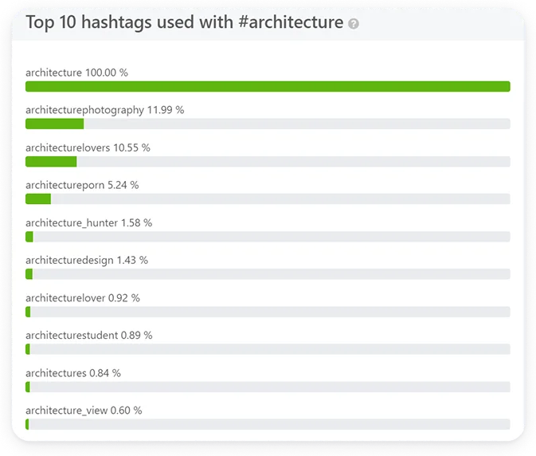Click the architecture_hunter progress bar
The image size is (536, 456).
(268, 237)
